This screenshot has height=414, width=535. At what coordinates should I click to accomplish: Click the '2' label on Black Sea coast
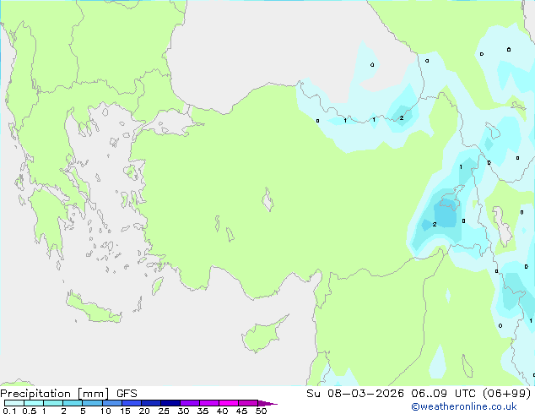coord(402,117)
